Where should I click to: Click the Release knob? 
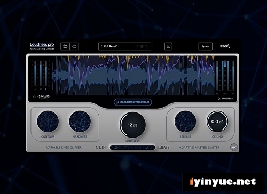pyautogui.click(x=185, y=122)
